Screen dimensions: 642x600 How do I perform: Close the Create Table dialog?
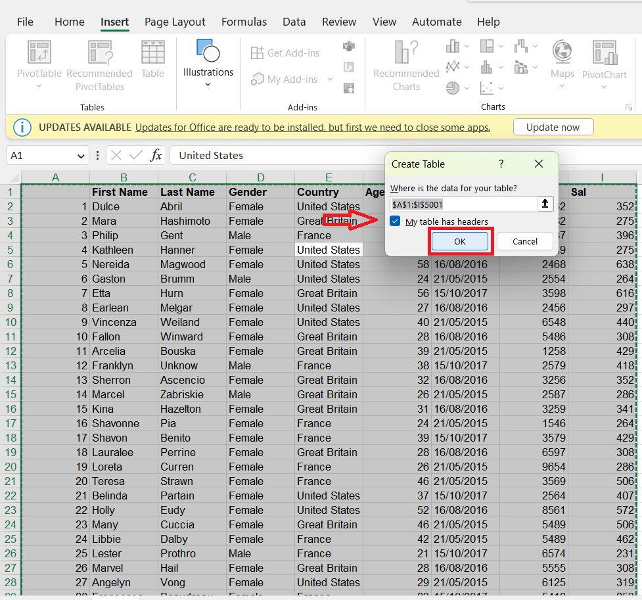click(x=539, y=164)
